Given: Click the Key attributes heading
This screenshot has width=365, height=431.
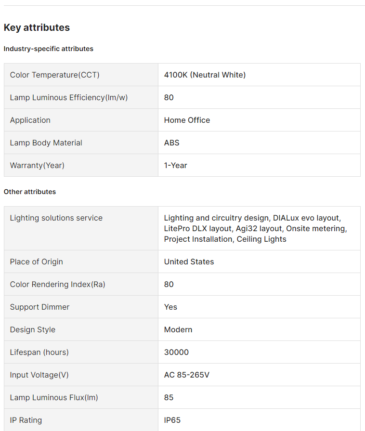Looking at the screenshot, I should coord(37,27).
